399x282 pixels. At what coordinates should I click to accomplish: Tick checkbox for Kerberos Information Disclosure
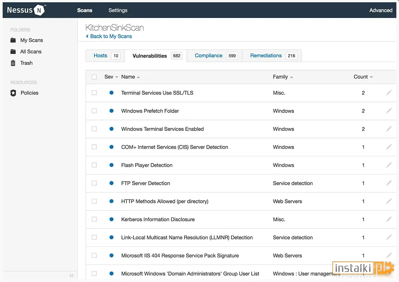click(x=94, y=219)
